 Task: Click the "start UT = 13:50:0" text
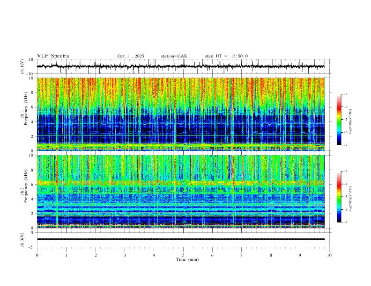click(x=226, y=56)
